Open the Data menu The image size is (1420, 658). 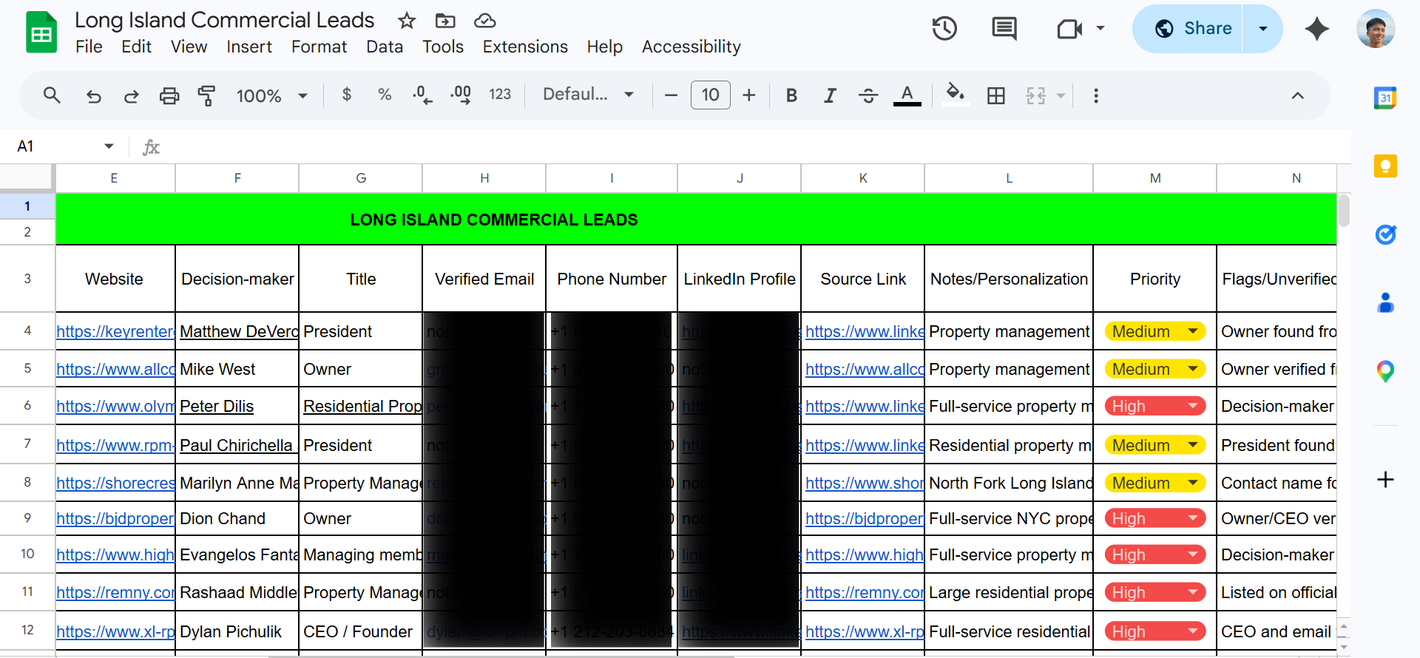[385, 47]
